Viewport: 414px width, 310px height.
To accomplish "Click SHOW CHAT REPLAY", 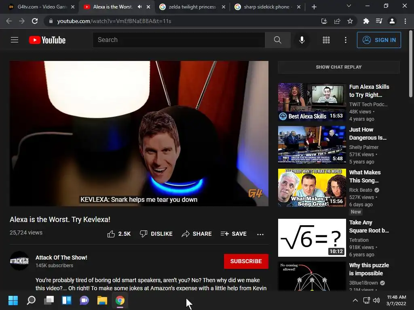I will click(338, 67).
